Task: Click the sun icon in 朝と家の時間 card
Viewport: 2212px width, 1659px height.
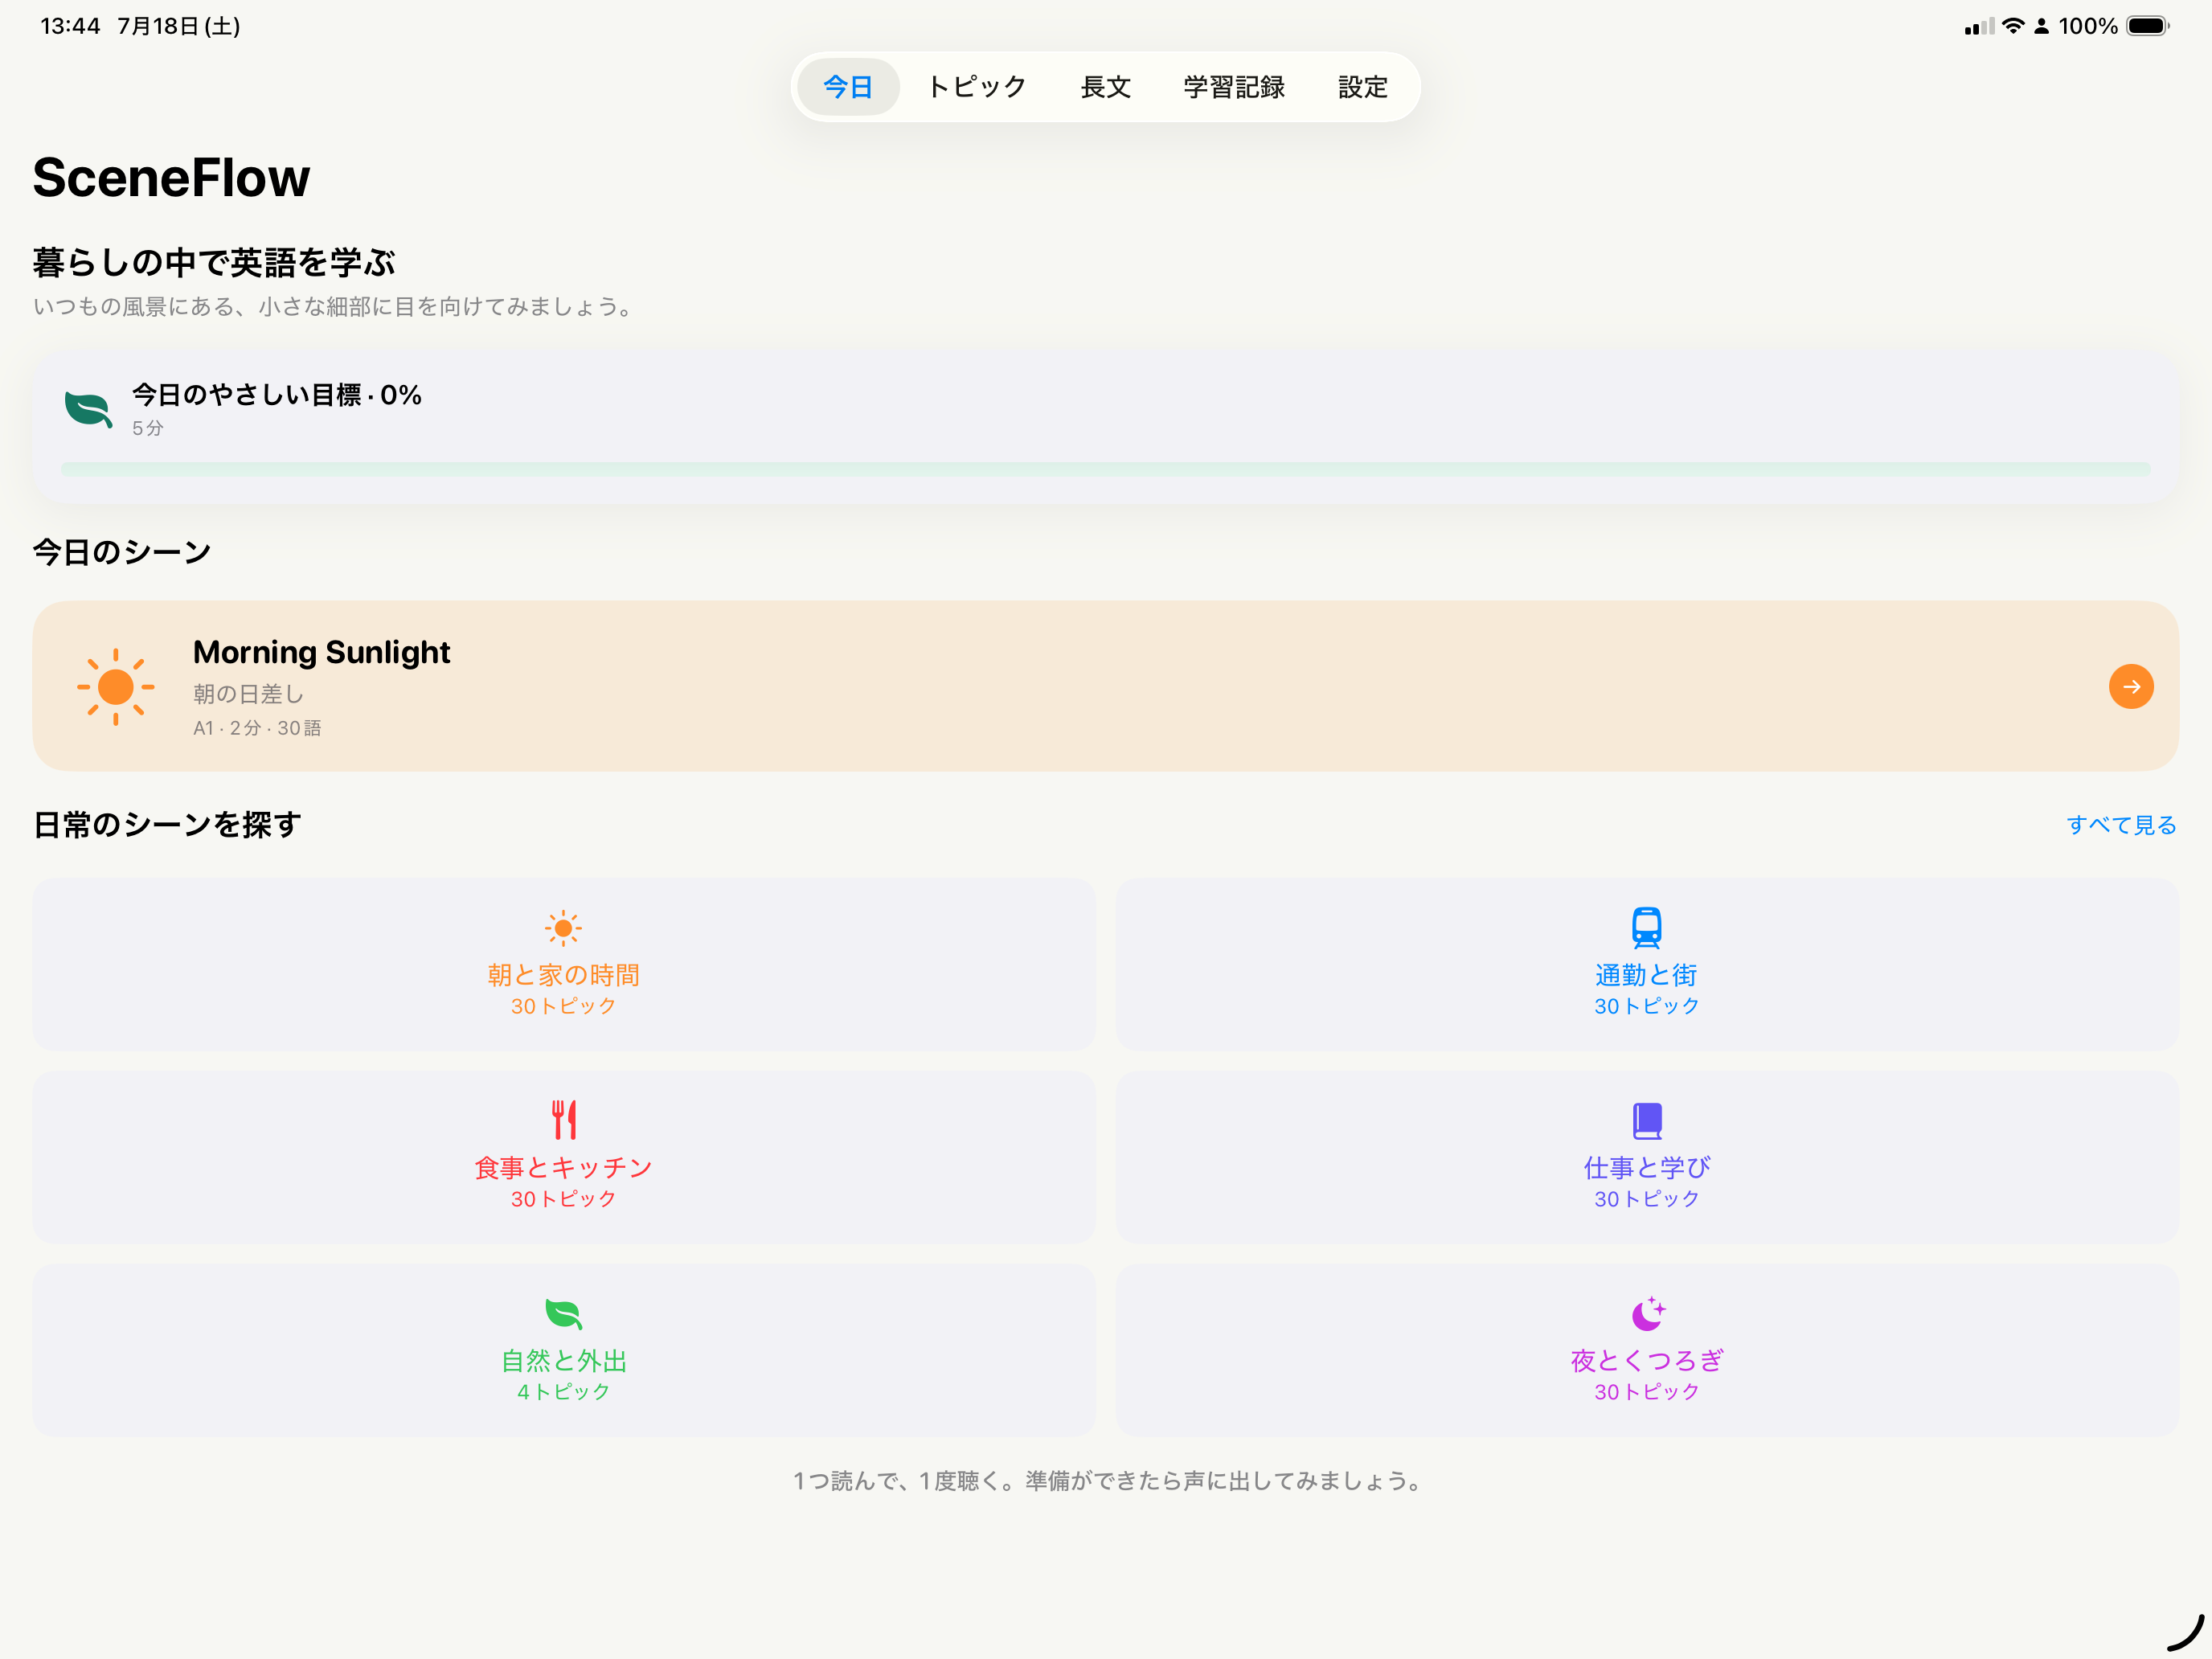Action: pyautogui.click(x=563, y=928)
